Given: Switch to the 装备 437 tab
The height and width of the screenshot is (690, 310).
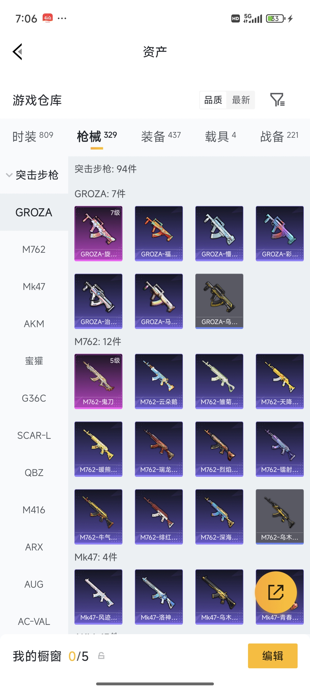Looking at the screenshot, I should pyautogui.click(x=161, y=136).
